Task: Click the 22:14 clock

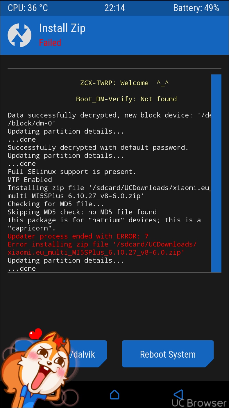Action: 114,8
